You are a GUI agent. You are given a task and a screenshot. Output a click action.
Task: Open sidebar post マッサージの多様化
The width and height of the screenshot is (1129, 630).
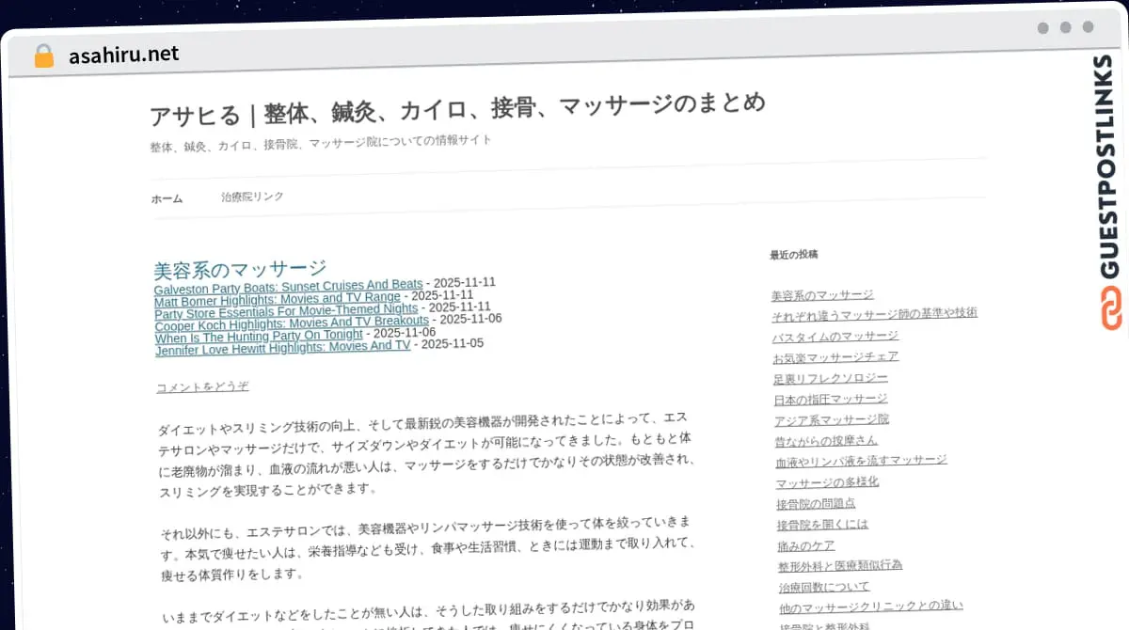pyautogui.click(x=827, y=481)
